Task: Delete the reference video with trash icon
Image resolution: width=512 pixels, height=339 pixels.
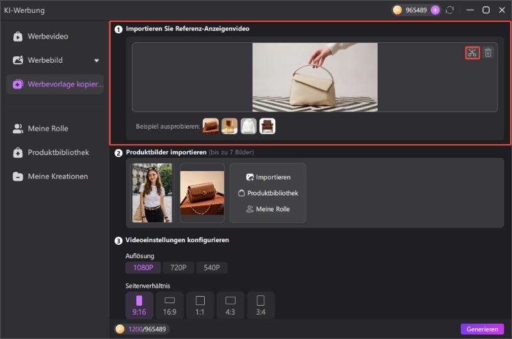Action: pos(488,53)
